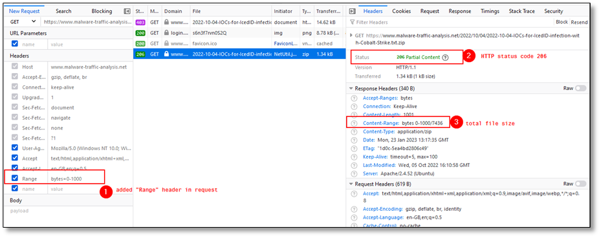The image size is (601, 238).
Task: Toggle the Connect... keep-alive checkbox
Action: pos(15,87)
